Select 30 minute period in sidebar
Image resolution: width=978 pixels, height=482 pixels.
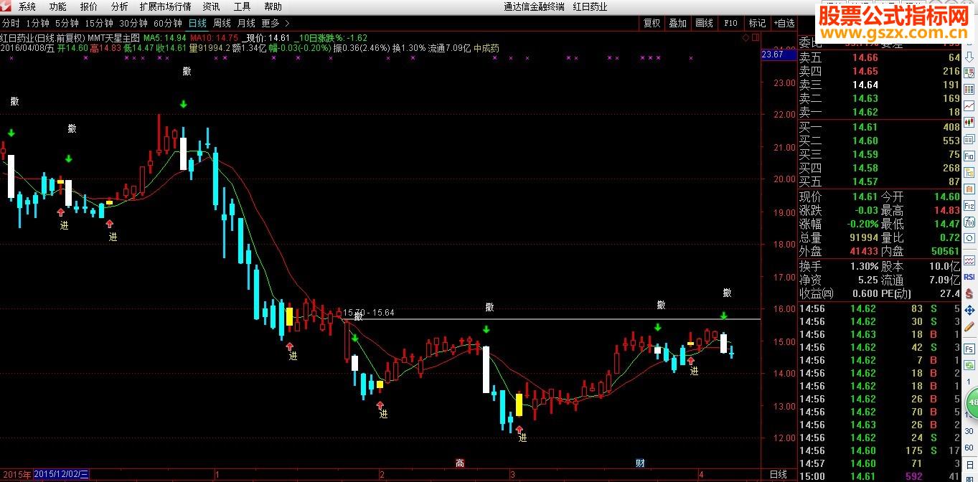point(969,432)
